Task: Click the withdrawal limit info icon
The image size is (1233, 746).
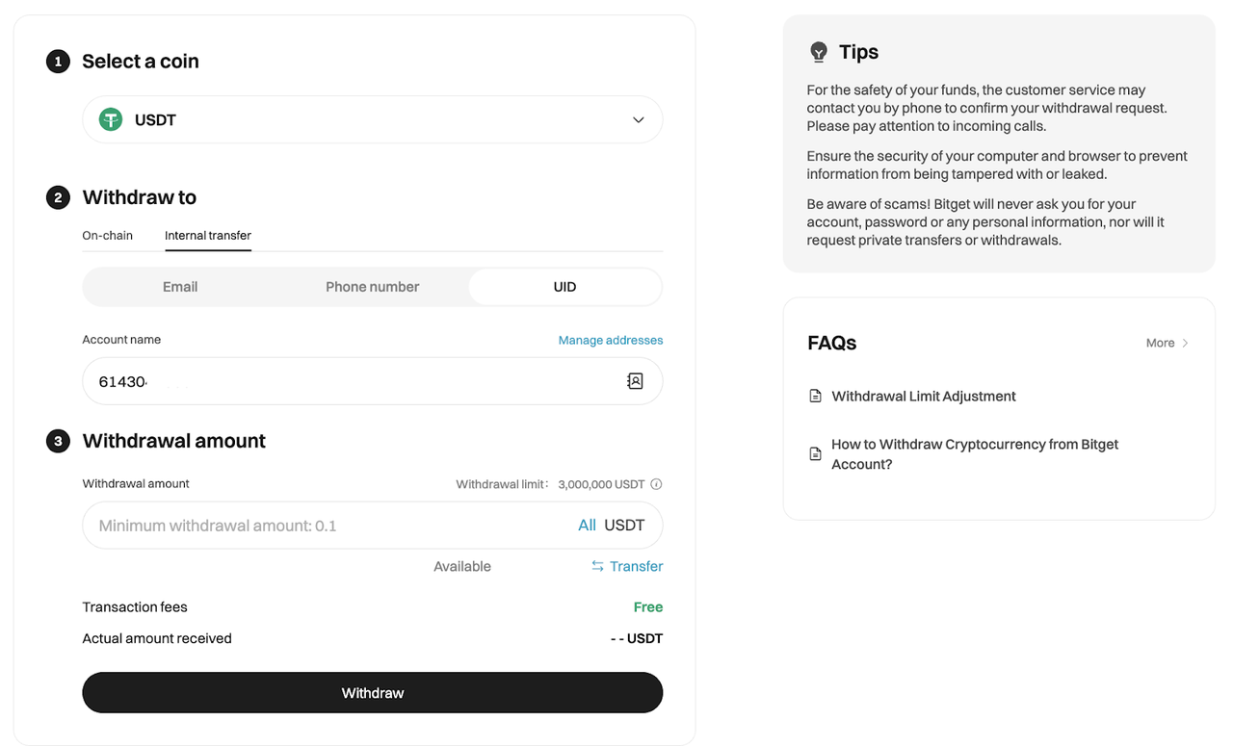Action: coord(657,484)
